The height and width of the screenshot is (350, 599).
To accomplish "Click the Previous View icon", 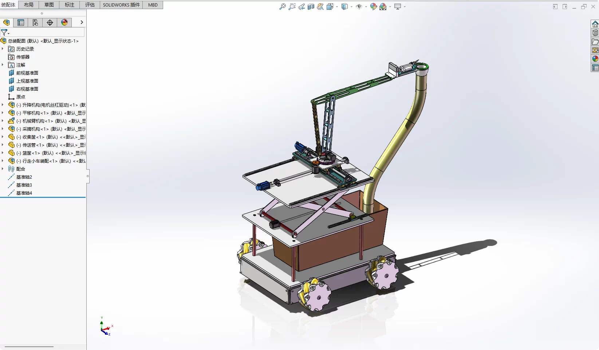I will tap(301, 7).
